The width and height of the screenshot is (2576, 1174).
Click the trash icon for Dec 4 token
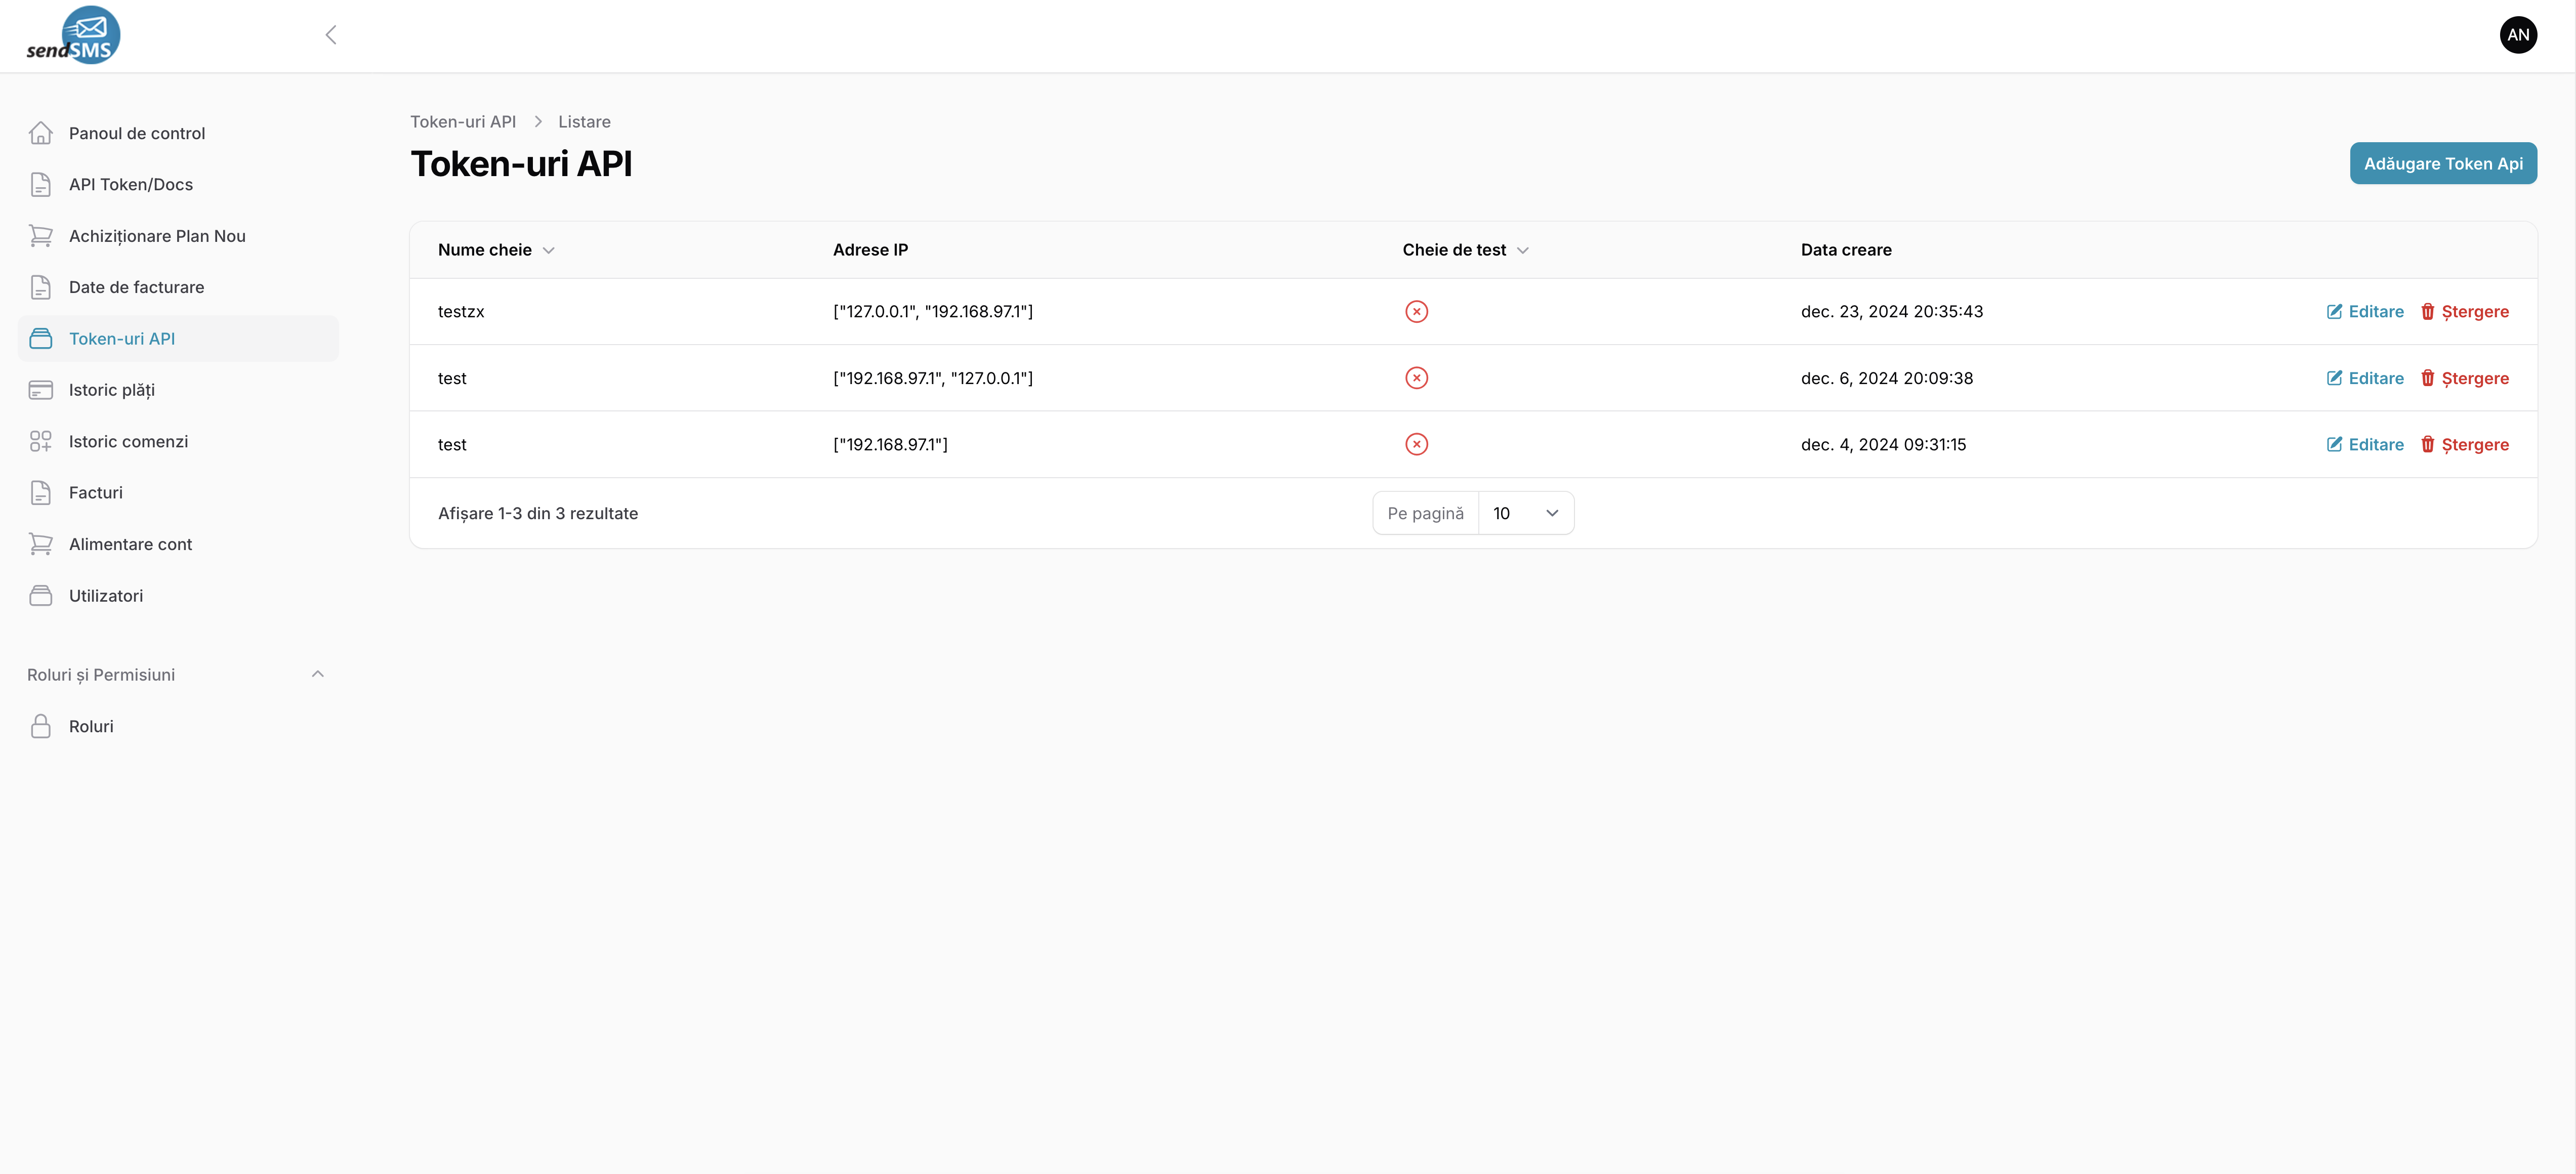pyautogui.click(x=2427, y=444)
